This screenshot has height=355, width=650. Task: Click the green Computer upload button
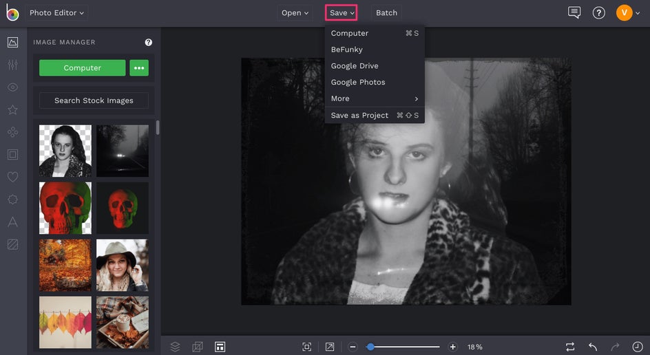pyautogui.click(x=82, y=68)
